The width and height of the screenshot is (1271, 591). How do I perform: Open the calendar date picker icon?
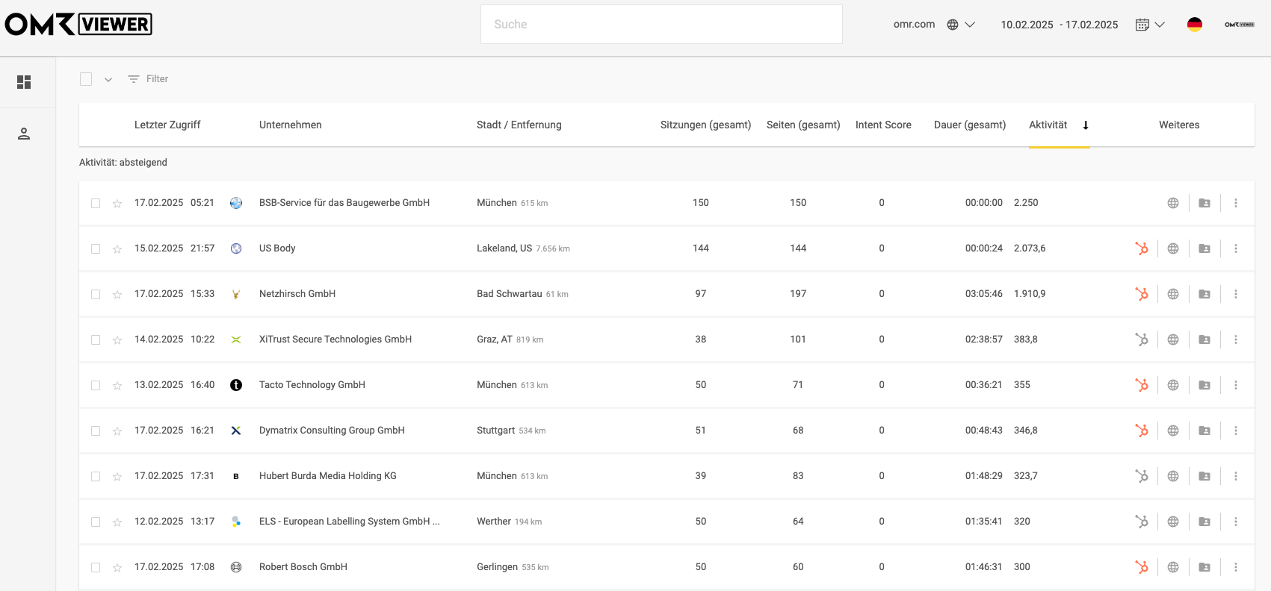(x=1142, y=25)
